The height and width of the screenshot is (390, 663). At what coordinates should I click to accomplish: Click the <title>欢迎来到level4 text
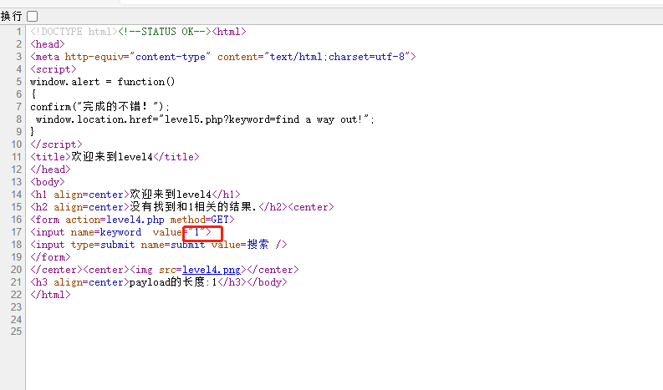(x=91, y=157)
